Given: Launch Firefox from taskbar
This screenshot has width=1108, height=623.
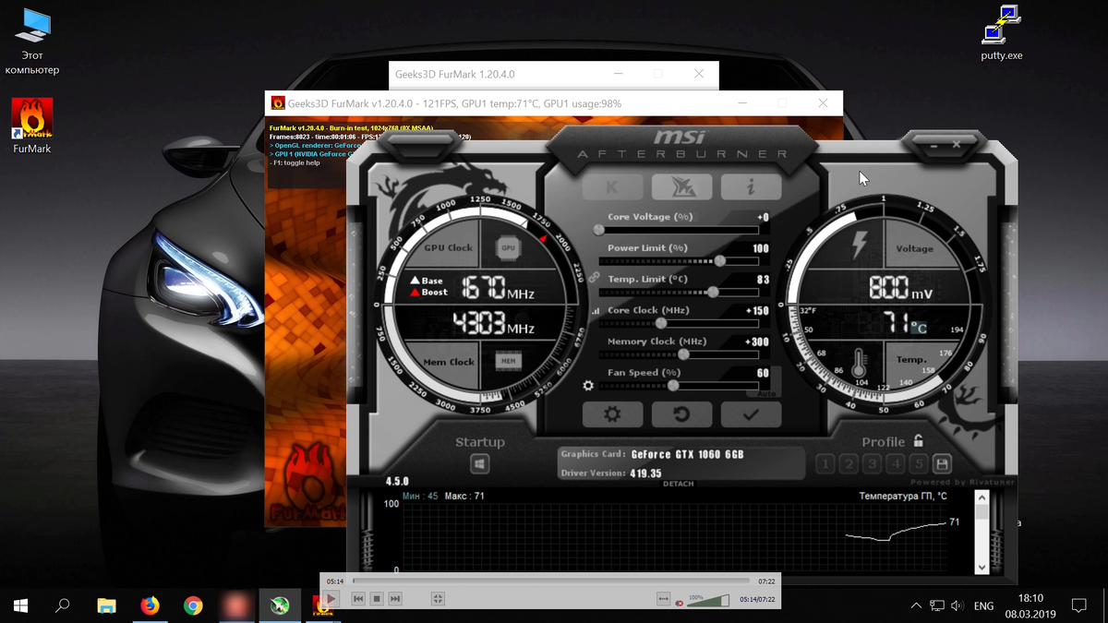Looking at the screenshot, I should coord(150,605).
